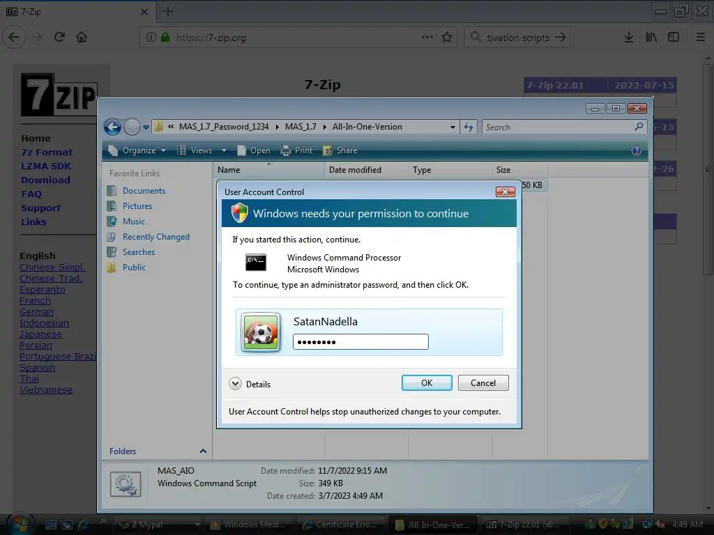Expand the Details section of the UAC dialog

click(x=236, y=384)
